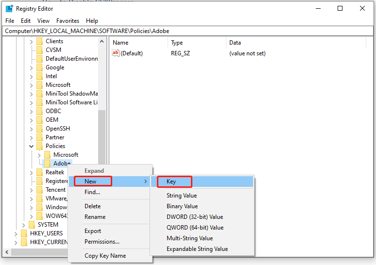Screen dimensions: 376x265
Task: Click the OEM folder icon
Action: pyautogui.click(x=39, y=120)
